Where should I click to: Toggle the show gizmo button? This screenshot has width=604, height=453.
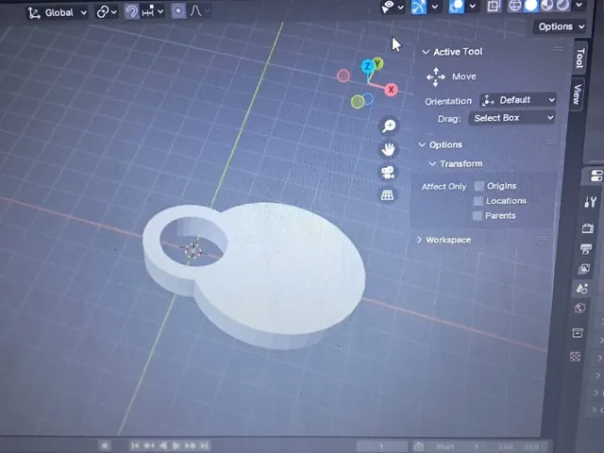click(x=419, y=7)
